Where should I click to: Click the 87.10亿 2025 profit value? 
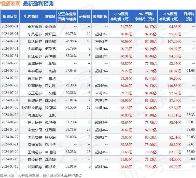[151, 41]
